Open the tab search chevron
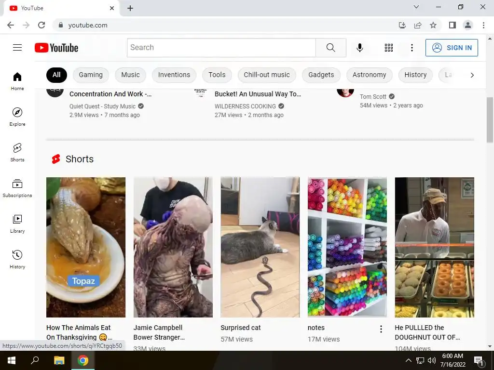 416,7
